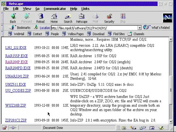Reload the current page
This screenshot has height=132, width=176.
click(x=40, y=18)
